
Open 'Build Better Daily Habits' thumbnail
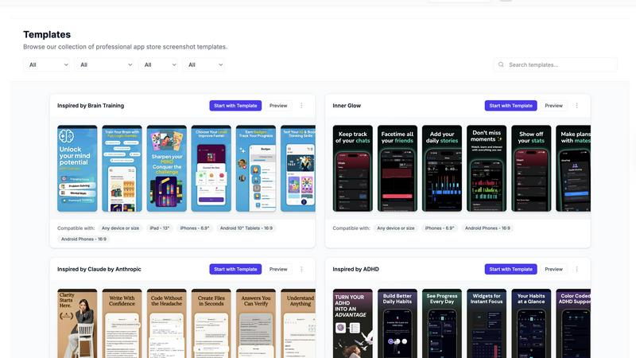click(x=397, y=324)
